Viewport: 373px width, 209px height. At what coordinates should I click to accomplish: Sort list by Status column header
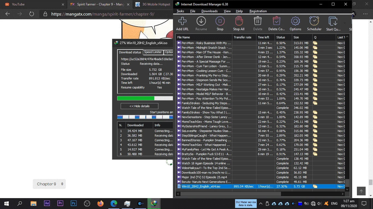point(283,37)
